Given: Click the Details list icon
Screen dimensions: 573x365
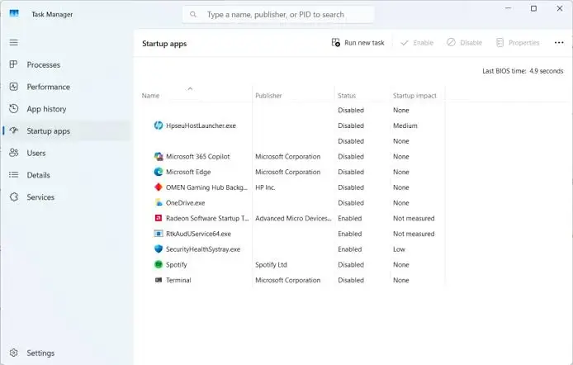Looking at the screenshot, I should (13, 174).
